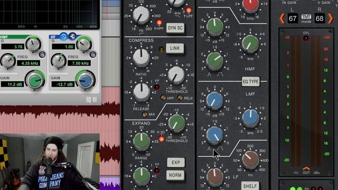Click the frequency field showing 4.35 kHz

tap(29, 63)
